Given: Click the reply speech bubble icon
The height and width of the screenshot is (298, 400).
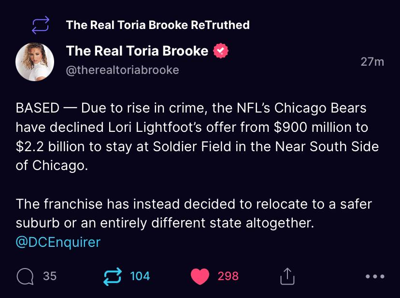Looking at the screenshot, I should [x=25, y=276].
